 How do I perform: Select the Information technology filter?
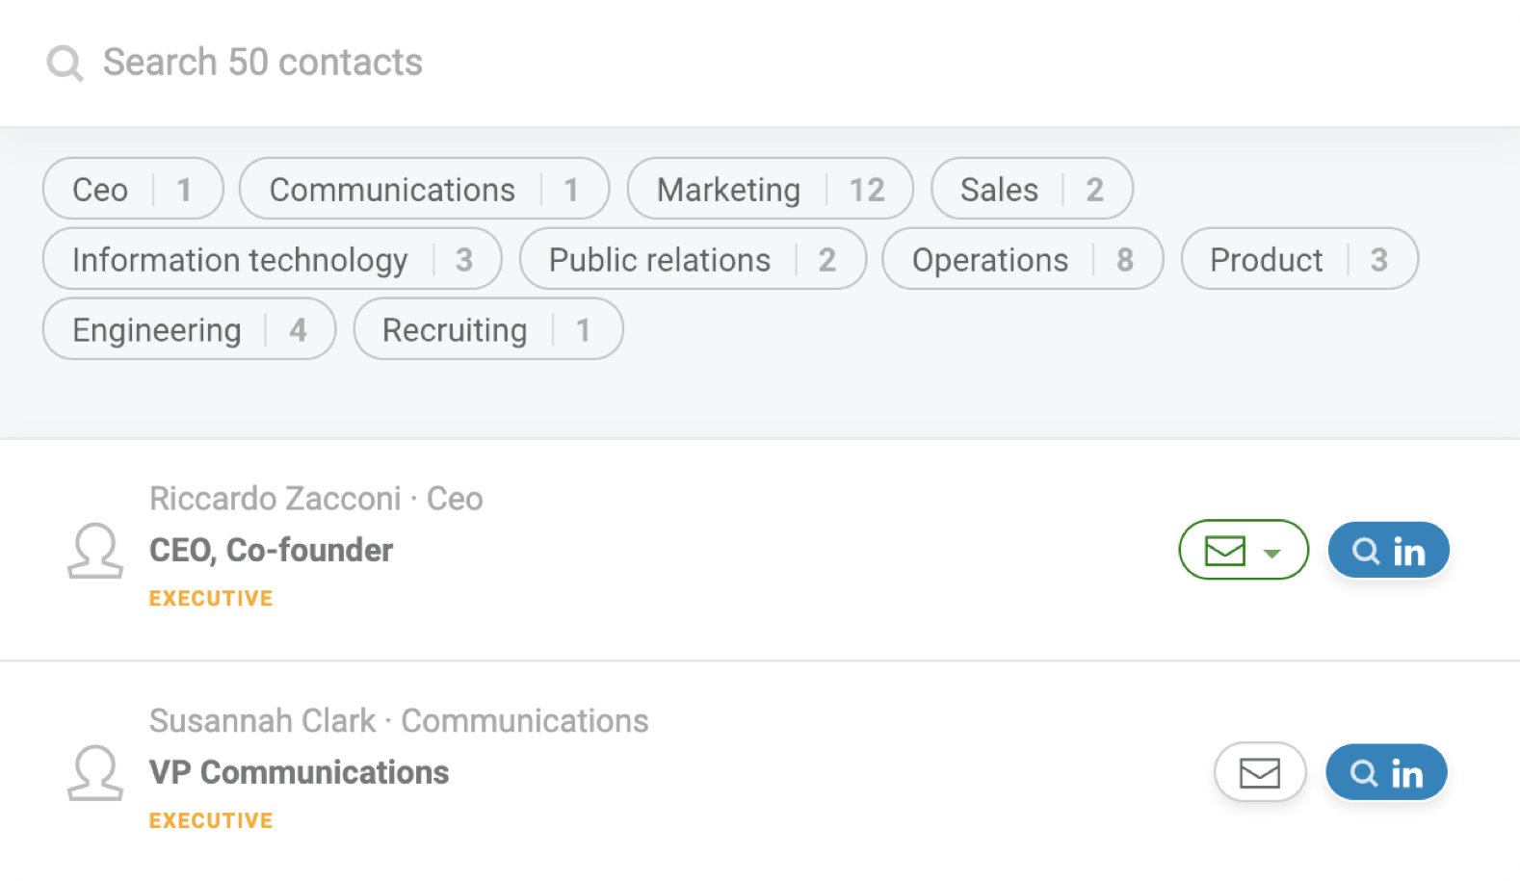click(272, 260)
